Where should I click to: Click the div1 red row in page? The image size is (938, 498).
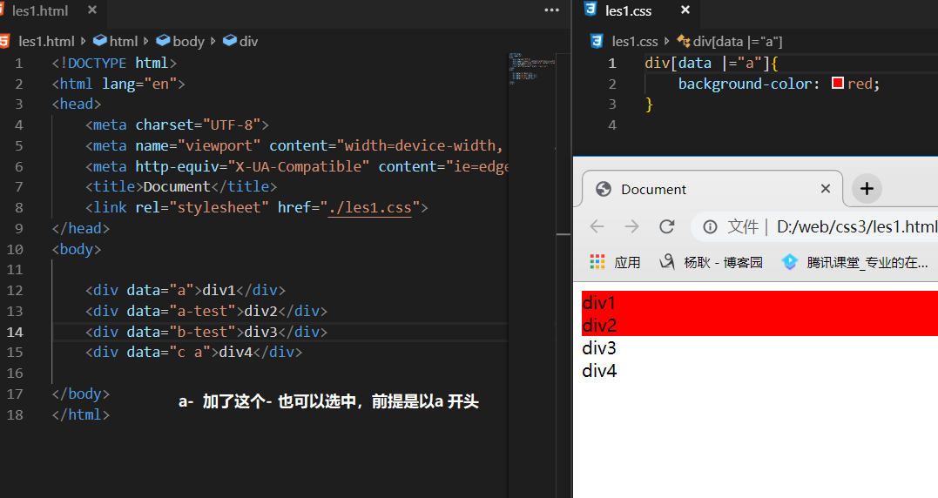tap(759, 302)
